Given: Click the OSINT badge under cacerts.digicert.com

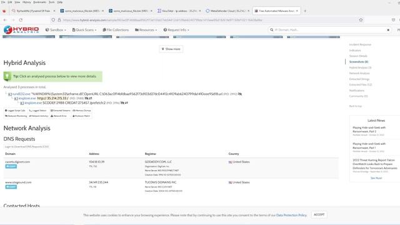Looking at the screenshot, I should [11, 166].
